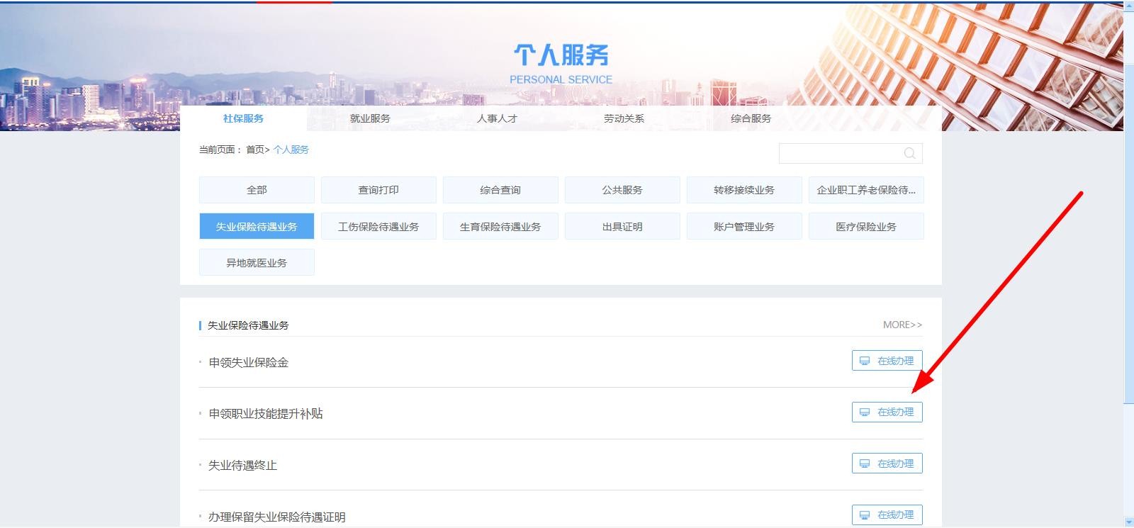
Task: Select the 综合服务 tab
Action: [x=751, y=118]
